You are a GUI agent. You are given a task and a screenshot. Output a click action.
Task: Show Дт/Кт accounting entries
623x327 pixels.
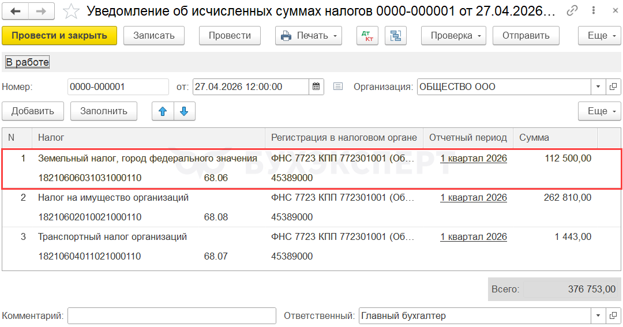coord(366,36)
